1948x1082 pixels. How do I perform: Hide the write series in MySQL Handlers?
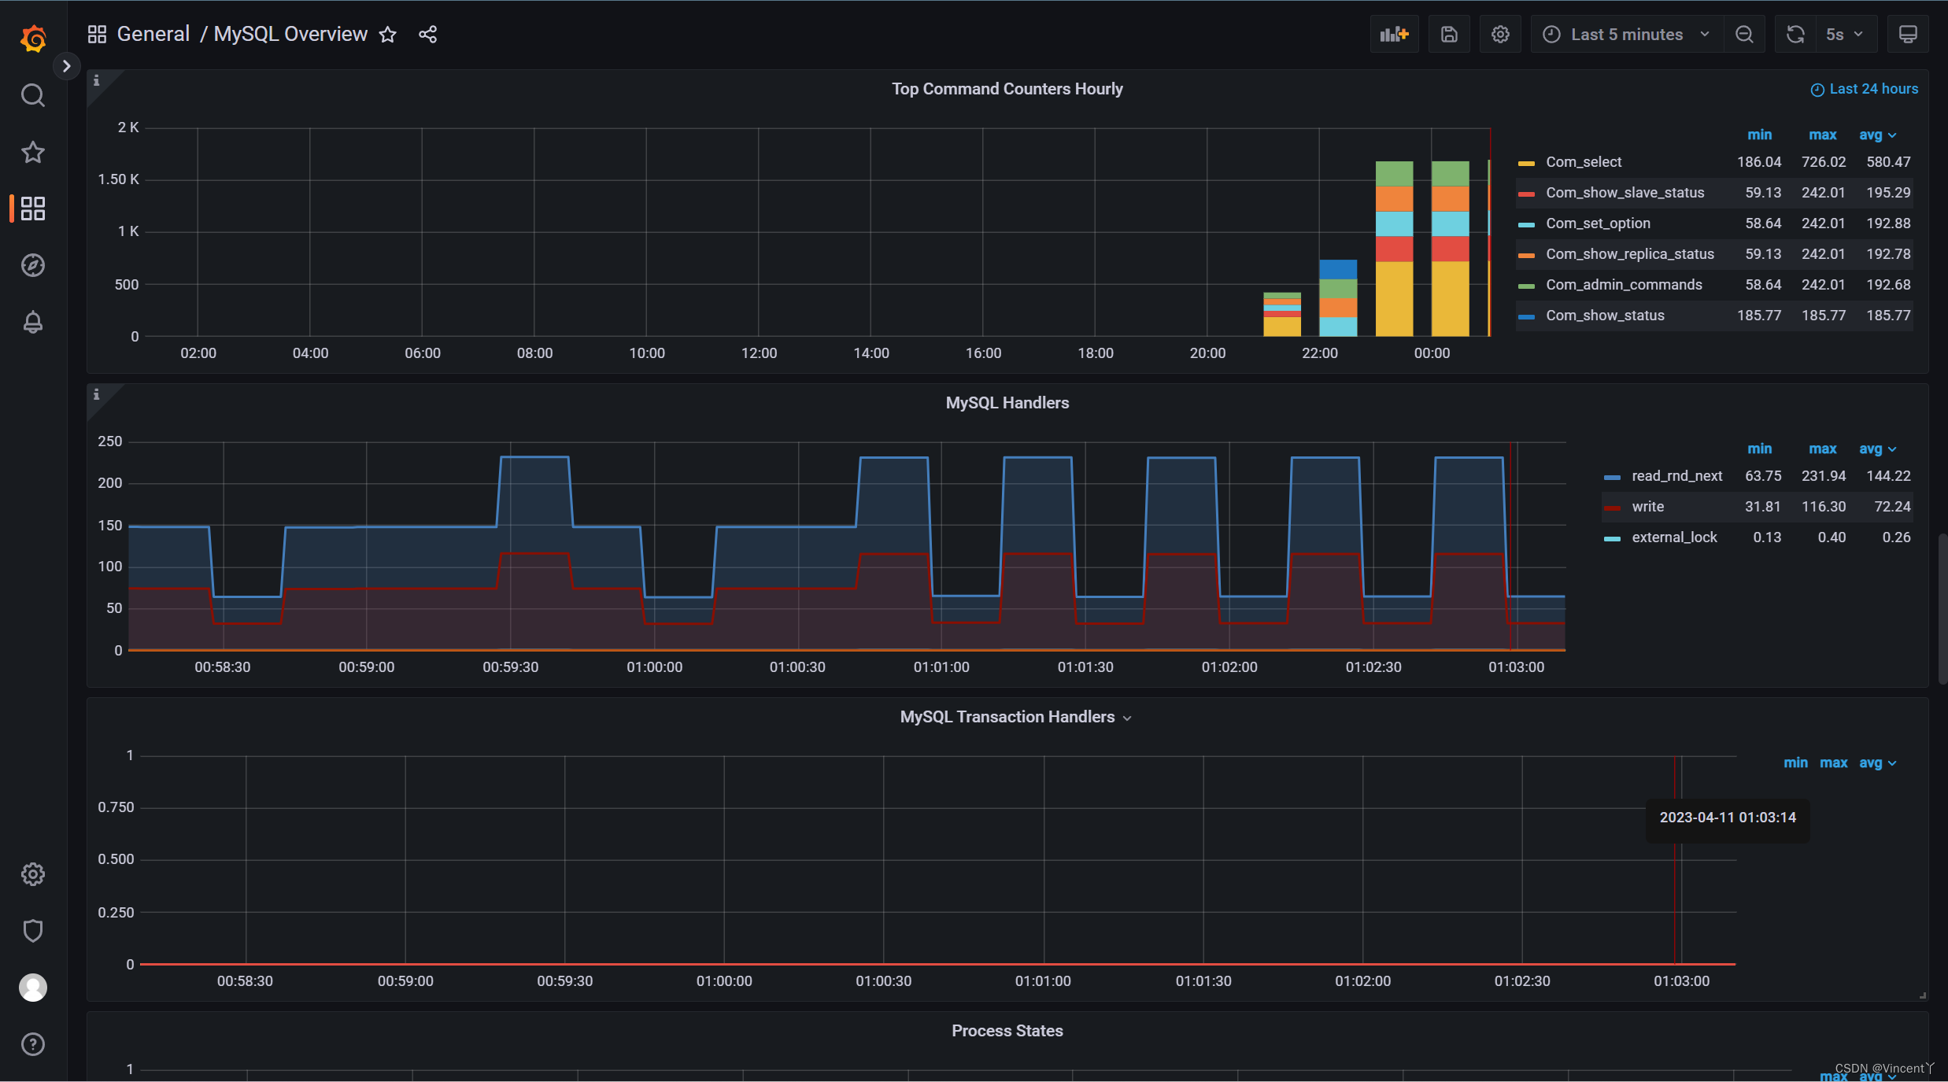1648,506
